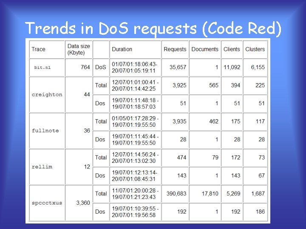Click the clients value '394'

235,85
